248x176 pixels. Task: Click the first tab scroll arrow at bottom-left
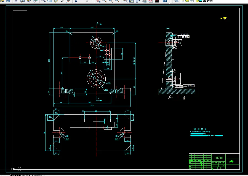pos(2,175)
